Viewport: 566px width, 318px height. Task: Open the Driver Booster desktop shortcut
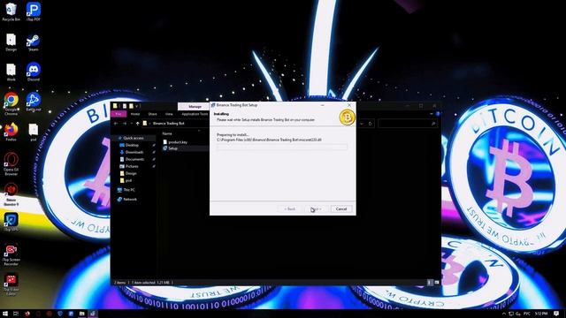11,194
